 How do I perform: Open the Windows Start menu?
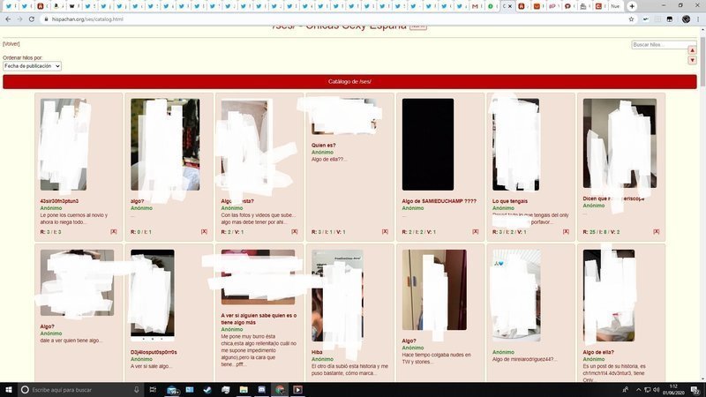(x=8, y=389)
